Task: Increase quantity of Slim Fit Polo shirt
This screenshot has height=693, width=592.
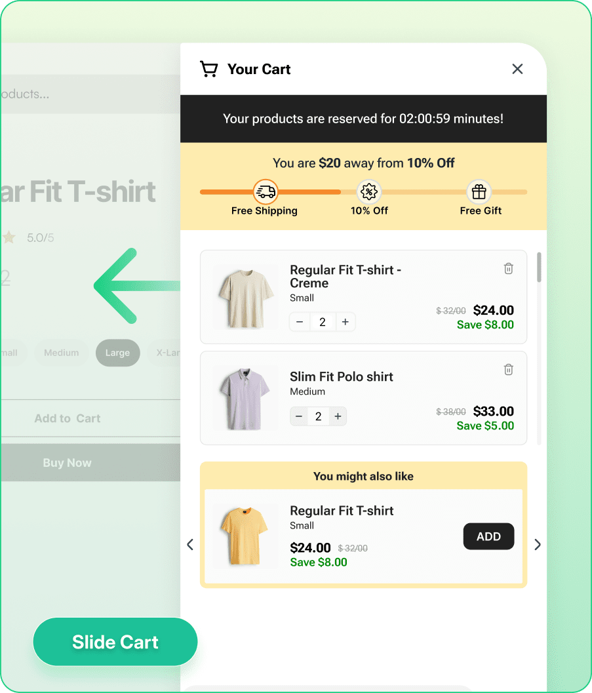Action: pyautogui.click(x=338, y=416)
